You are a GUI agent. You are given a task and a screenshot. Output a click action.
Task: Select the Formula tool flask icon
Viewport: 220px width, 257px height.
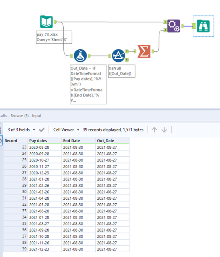tap(80, 56)
